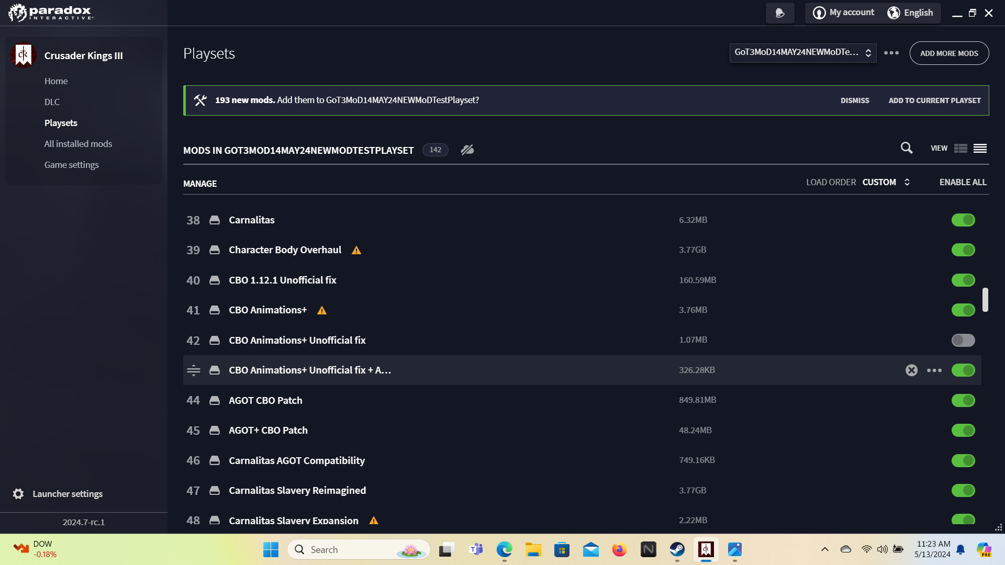
Task: Switch to the detailed list view icon
Action: [x=961, y=149]
